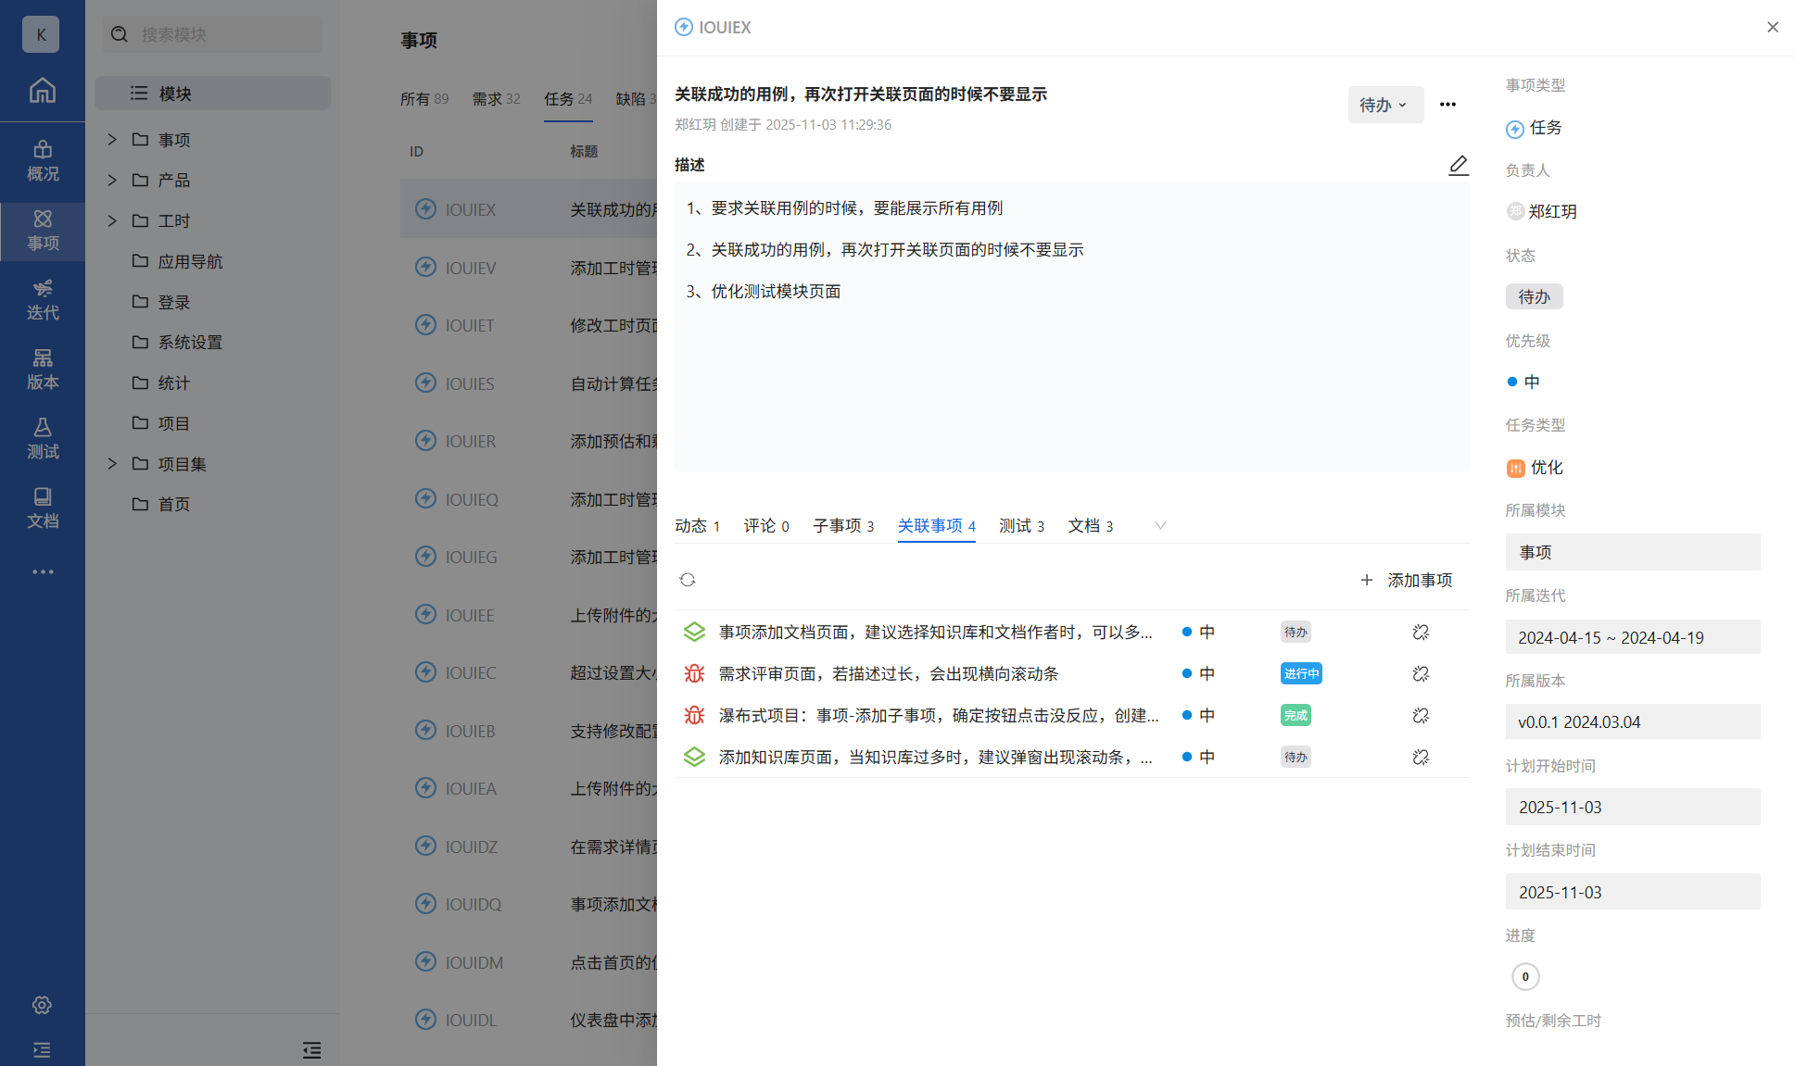Expand more tabs chevron after 文档

click(x=1159, y=526)
